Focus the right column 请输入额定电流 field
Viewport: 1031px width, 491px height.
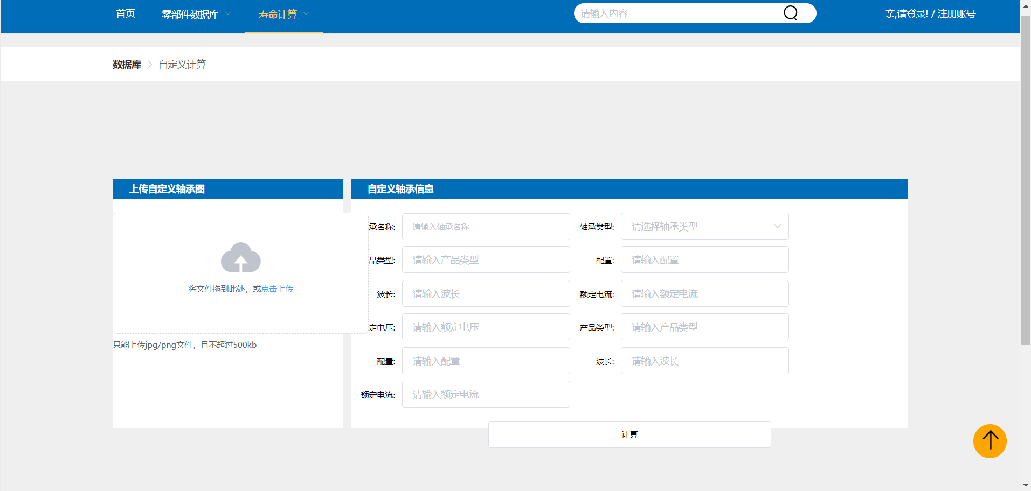pos(704,294)
